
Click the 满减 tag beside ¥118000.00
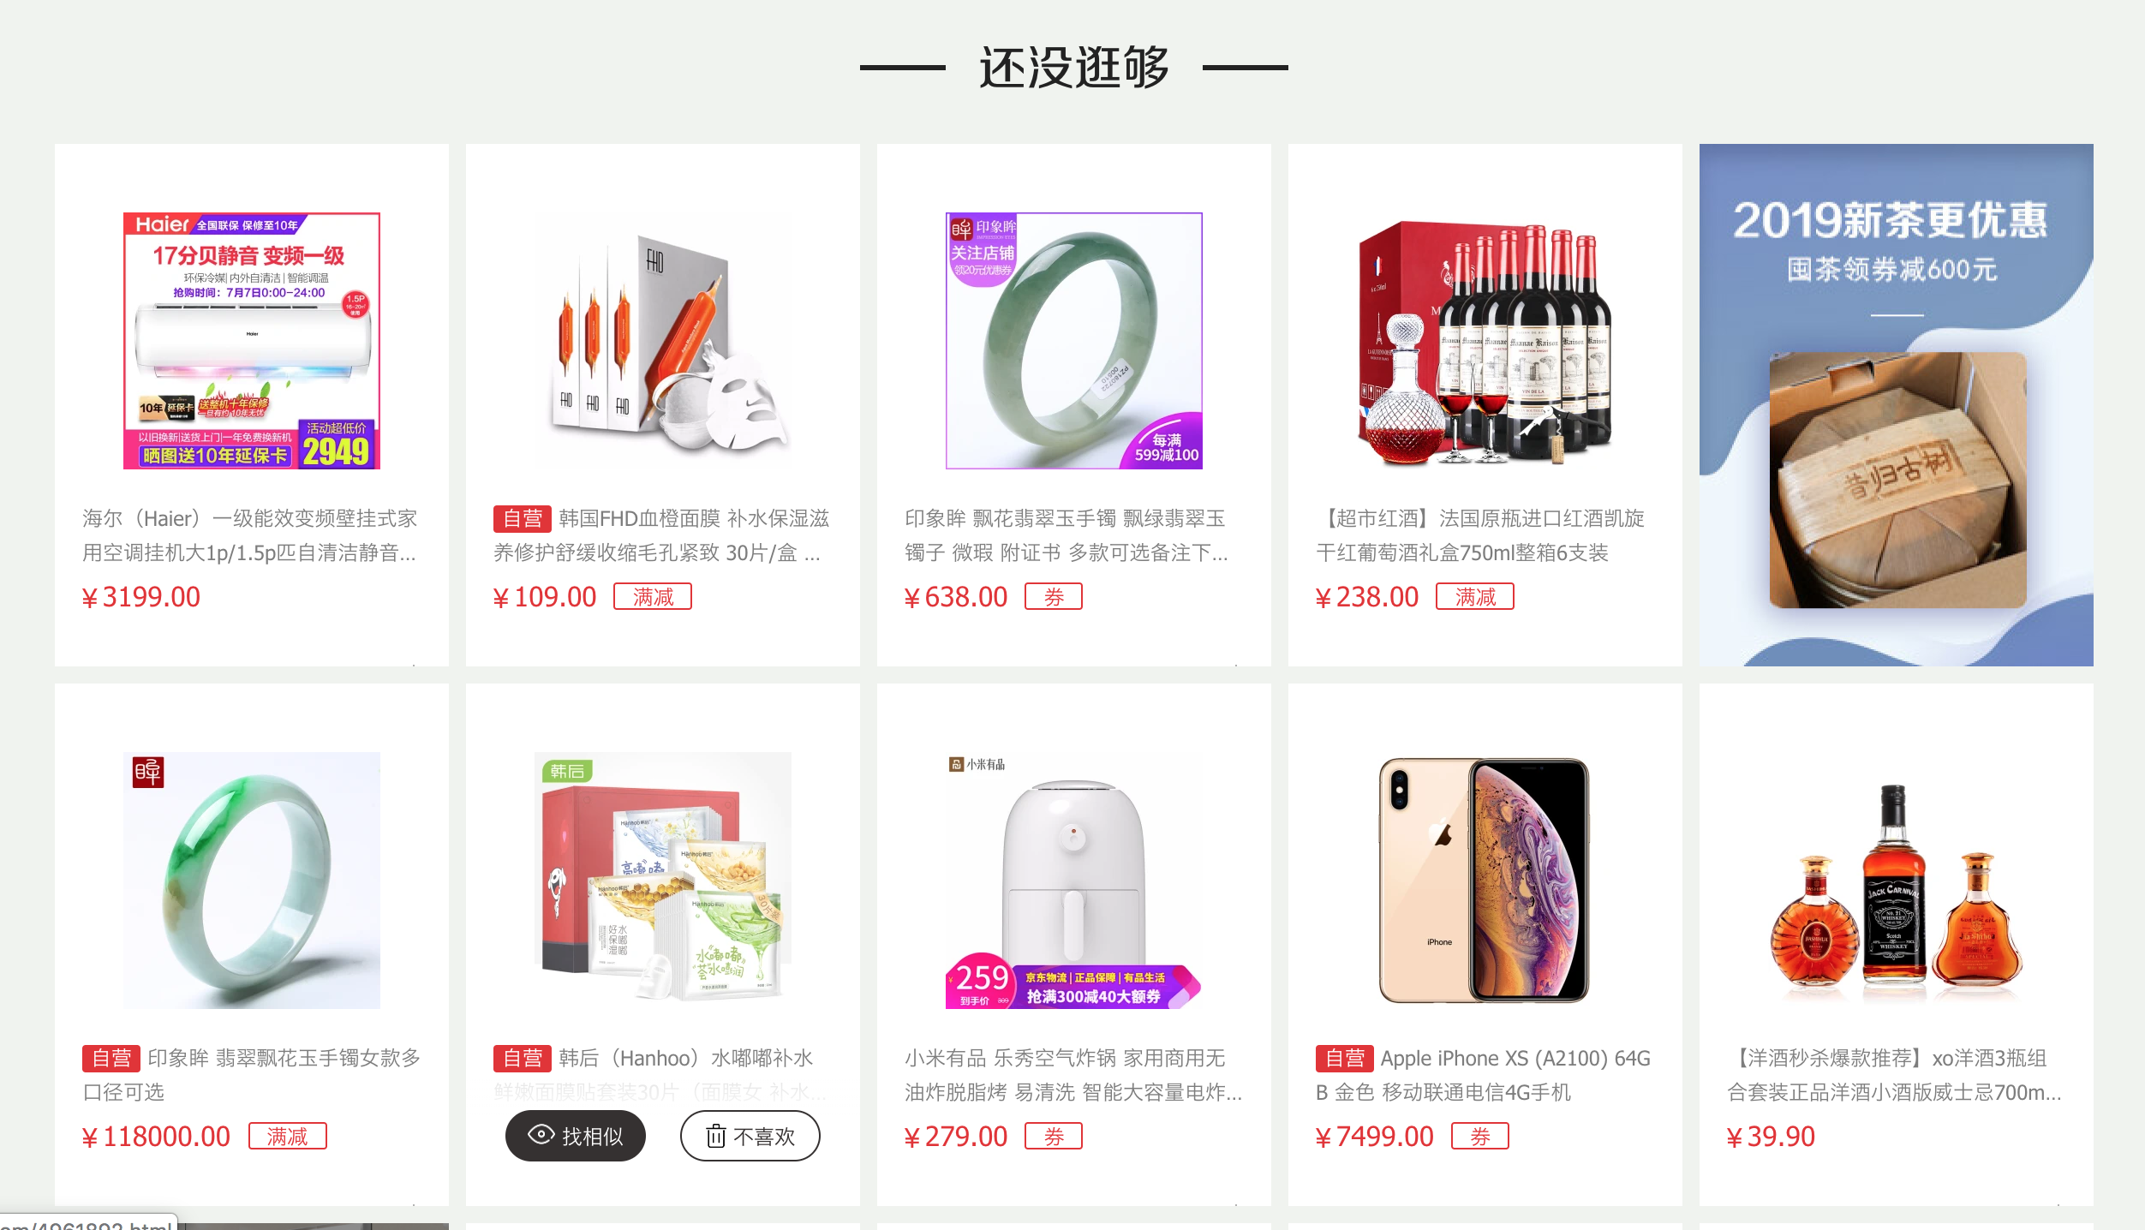[287, 1136]
